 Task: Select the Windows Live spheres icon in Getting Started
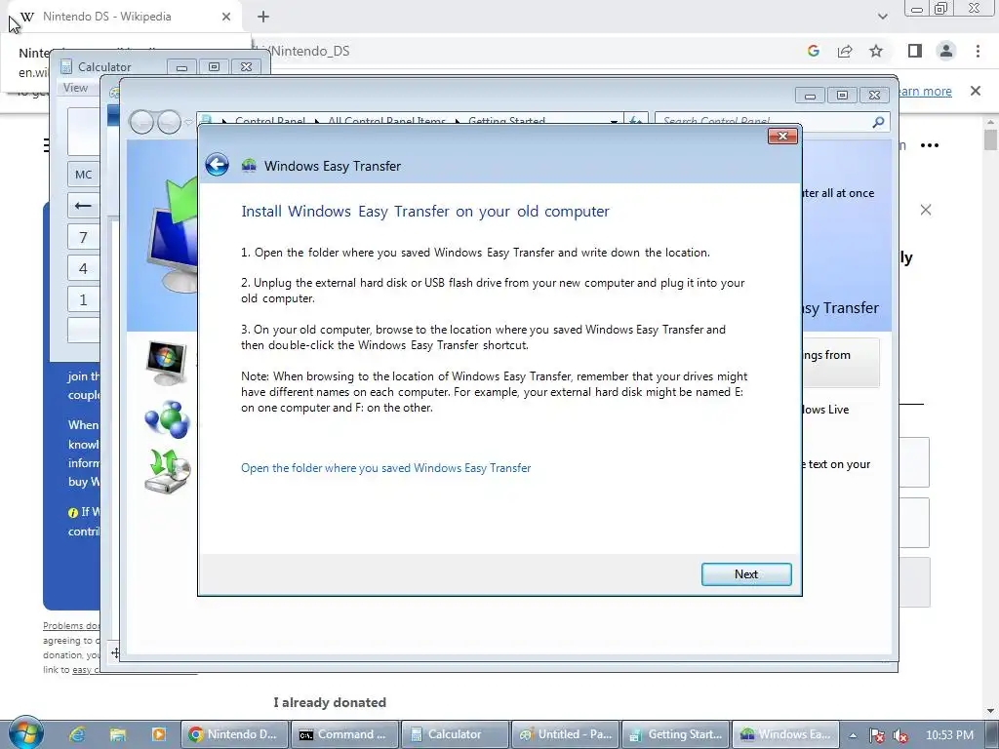tap(167, 419)
